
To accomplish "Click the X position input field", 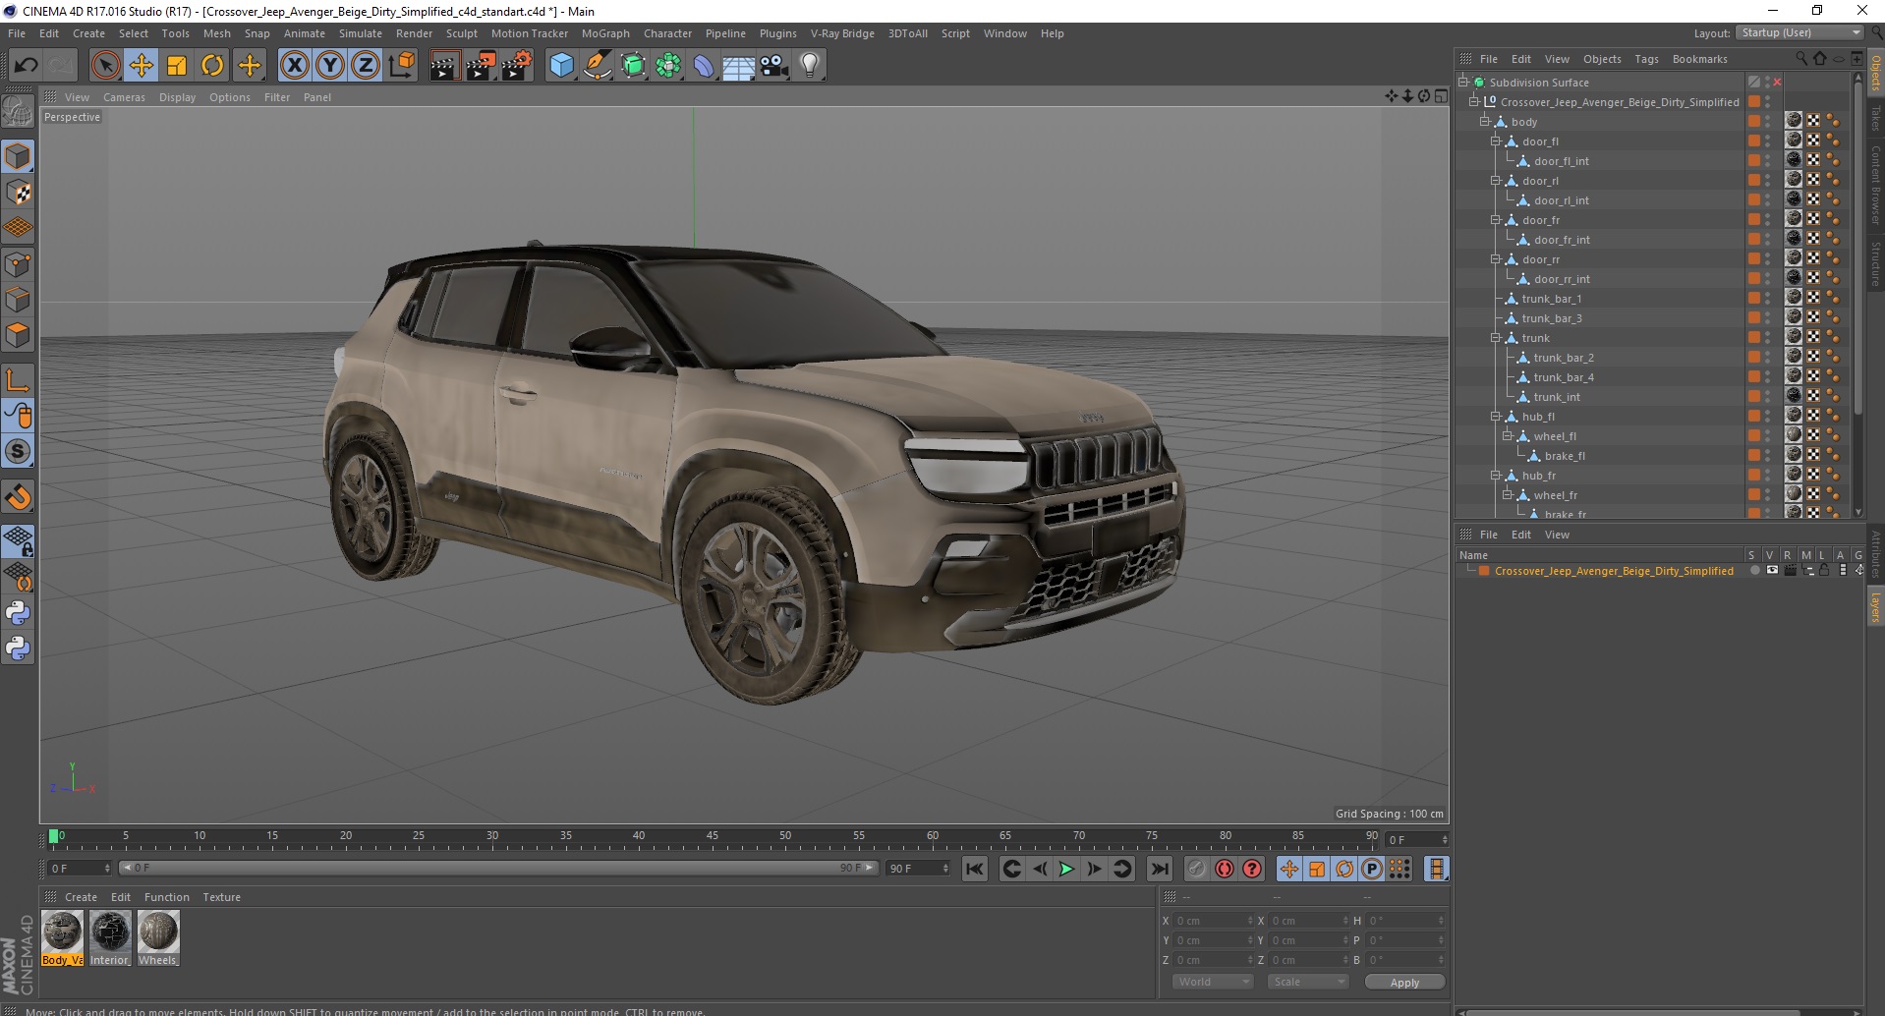I will point(1213,921).
